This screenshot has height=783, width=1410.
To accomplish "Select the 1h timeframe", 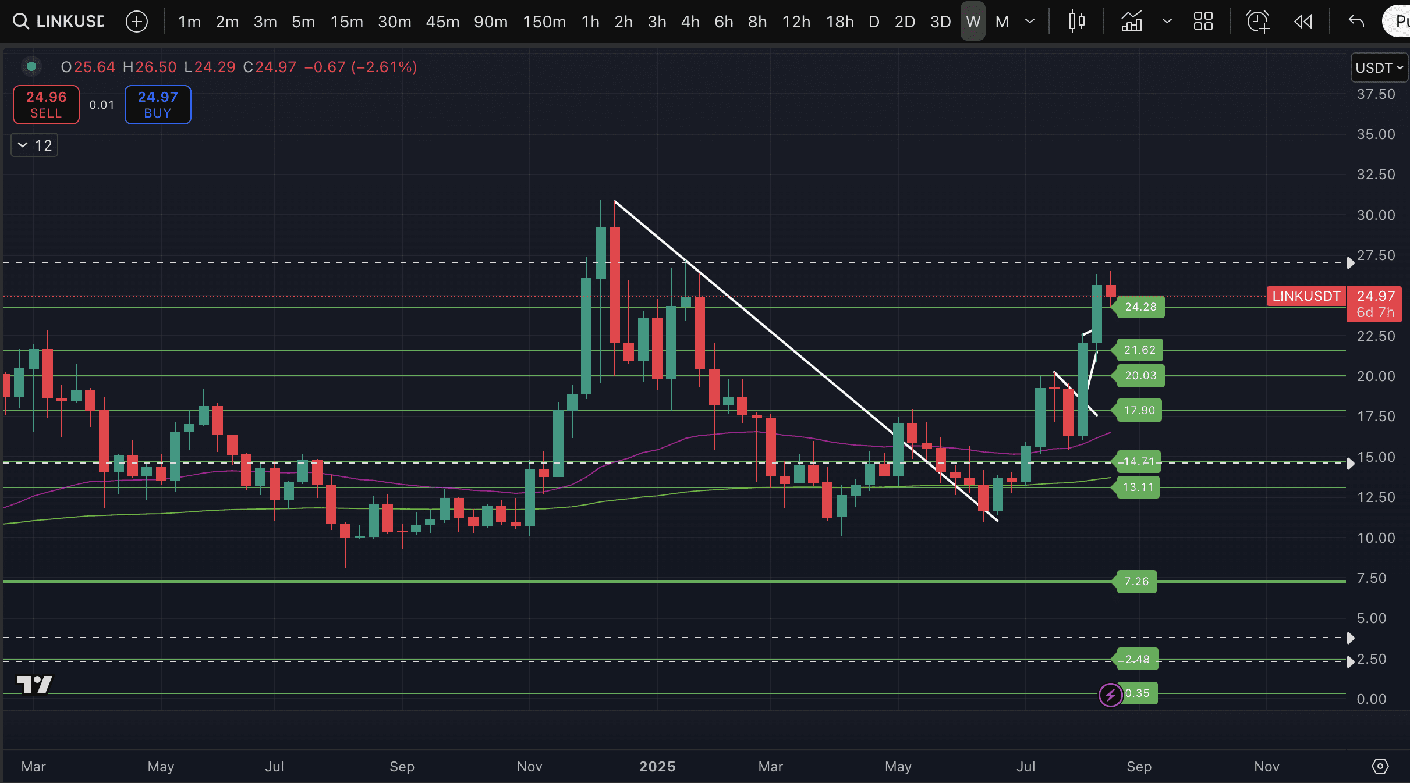I will [x=590, y=22].
